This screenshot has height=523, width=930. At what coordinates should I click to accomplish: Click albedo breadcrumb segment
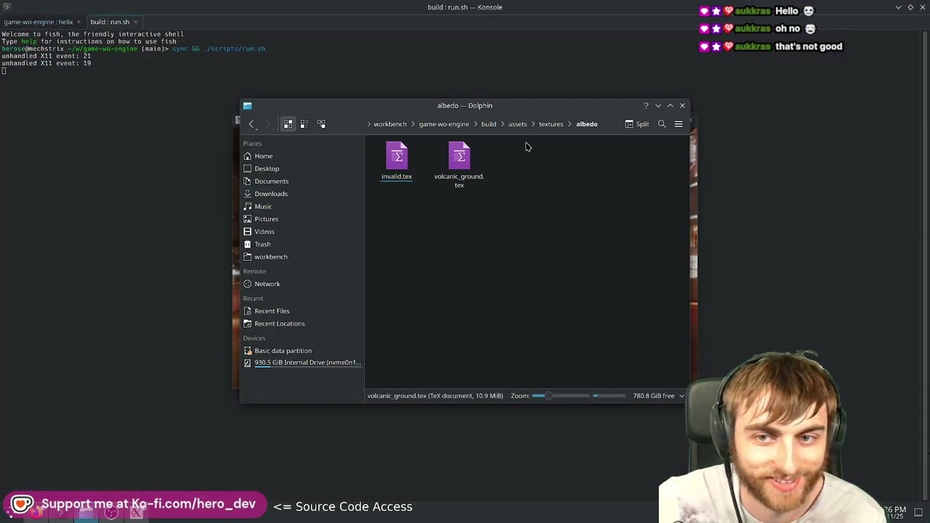586,124
